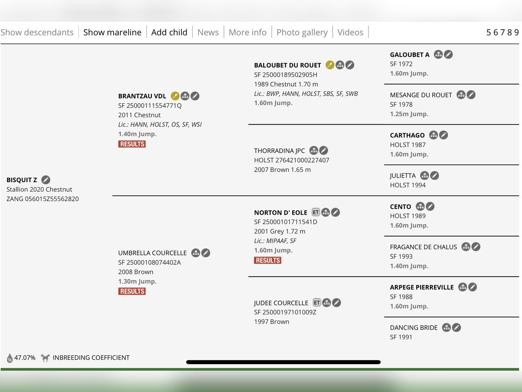Open the Photo gallery tab
This screenshot has width=522, height=392.
pos(302,32)
